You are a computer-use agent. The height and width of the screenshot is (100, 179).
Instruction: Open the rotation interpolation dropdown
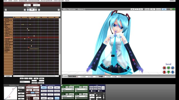[21, 88]
